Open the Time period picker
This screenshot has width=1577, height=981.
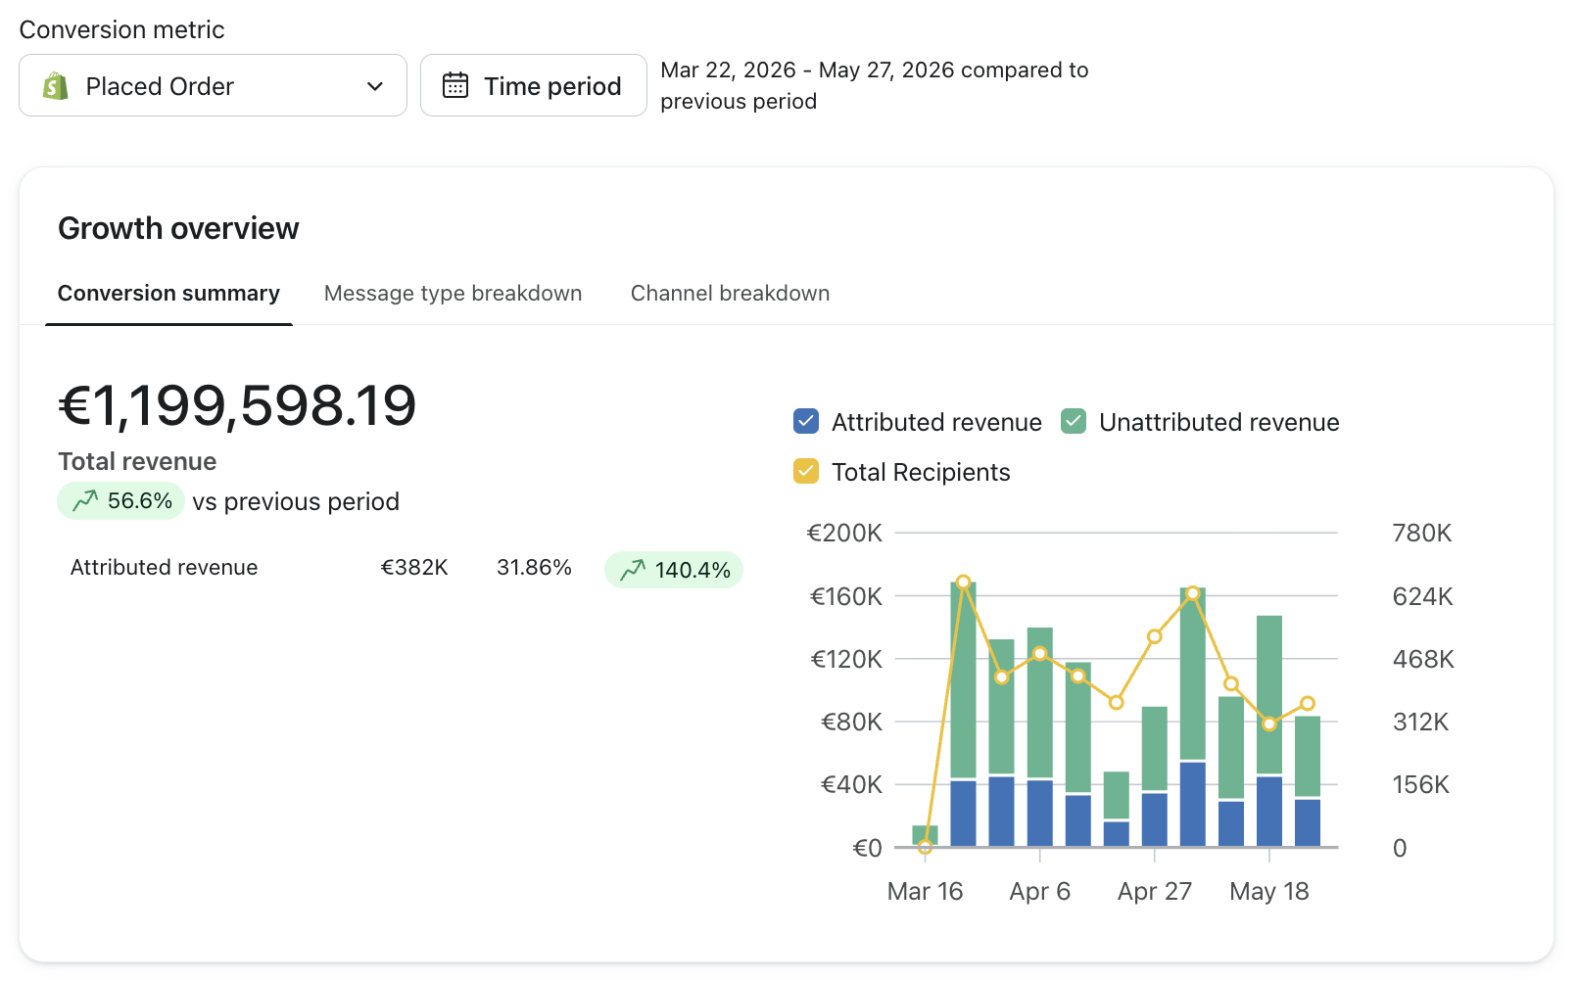[534, 85]
